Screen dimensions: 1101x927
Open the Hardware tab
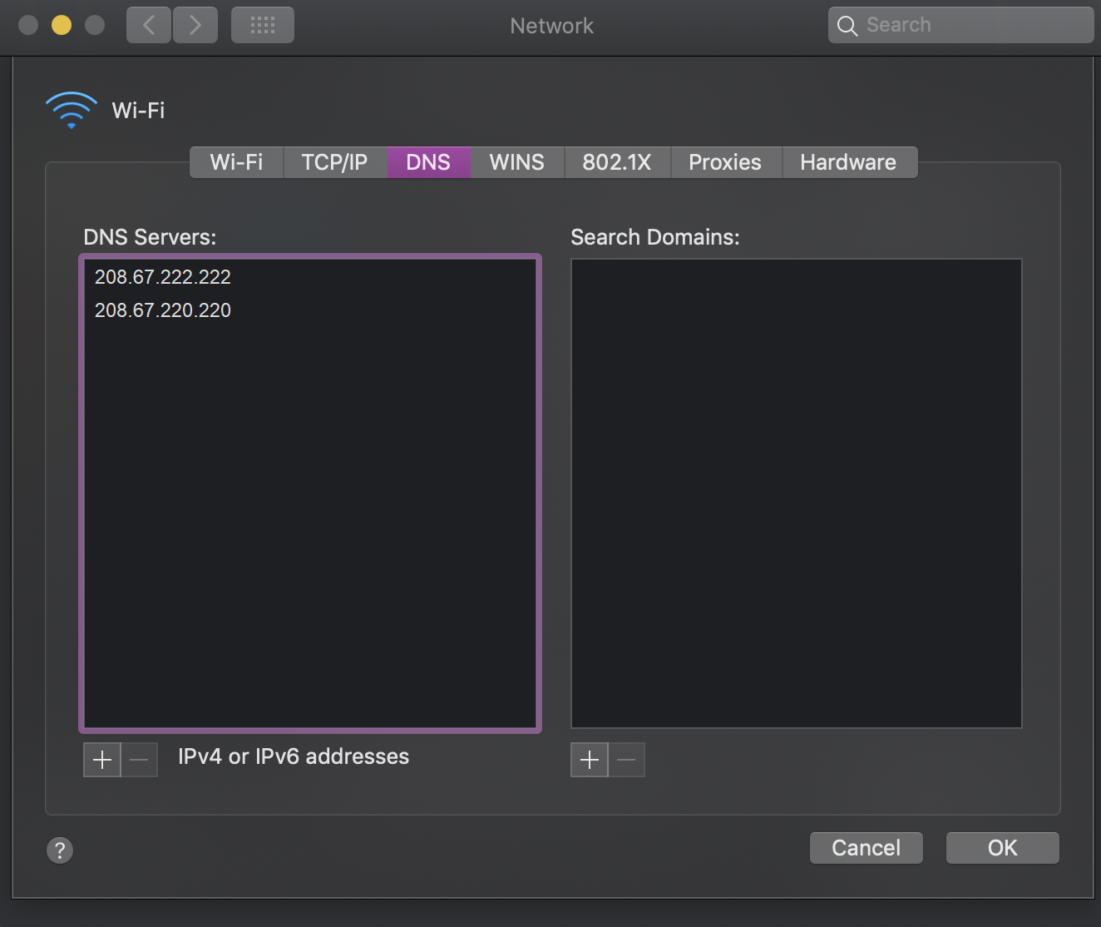coord(849,162)
